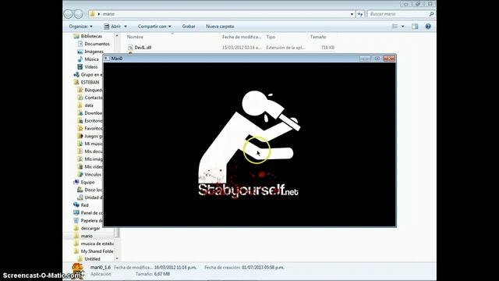
Task: Open Vídeos library in the sidebar
Action: point(91,67)
